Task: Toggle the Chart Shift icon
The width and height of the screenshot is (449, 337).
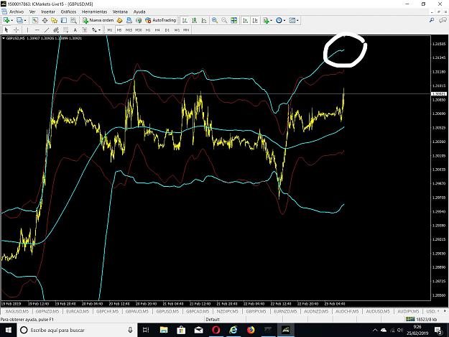Action: pyautogui.click(x=255, y=20)
